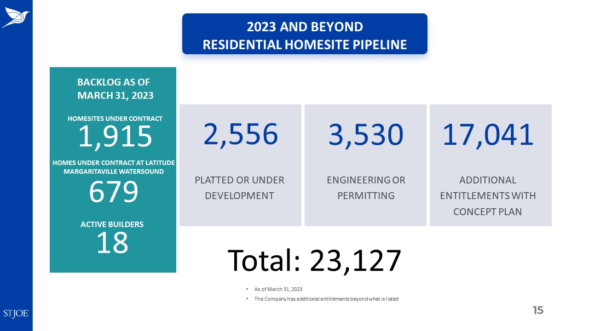Select the 679 homes figure
The height and width of the screenshot is (331, 589).
coord(114,192)
